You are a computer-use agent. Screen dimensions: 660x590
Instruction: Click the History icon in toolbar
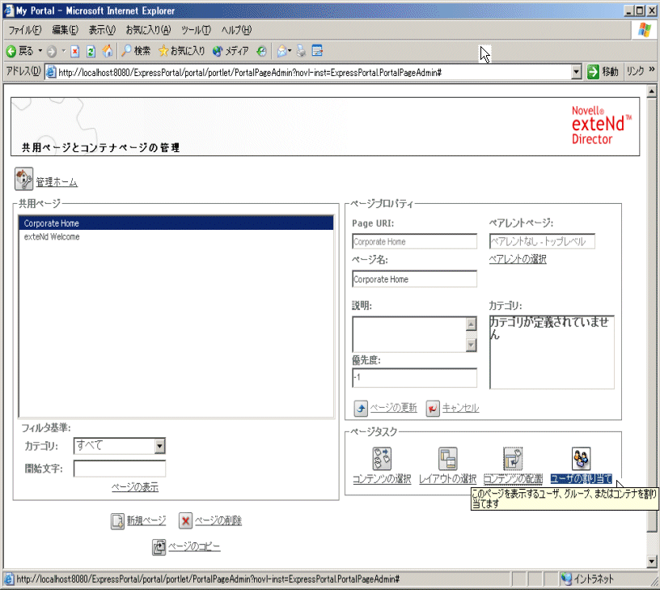(262, 51)
